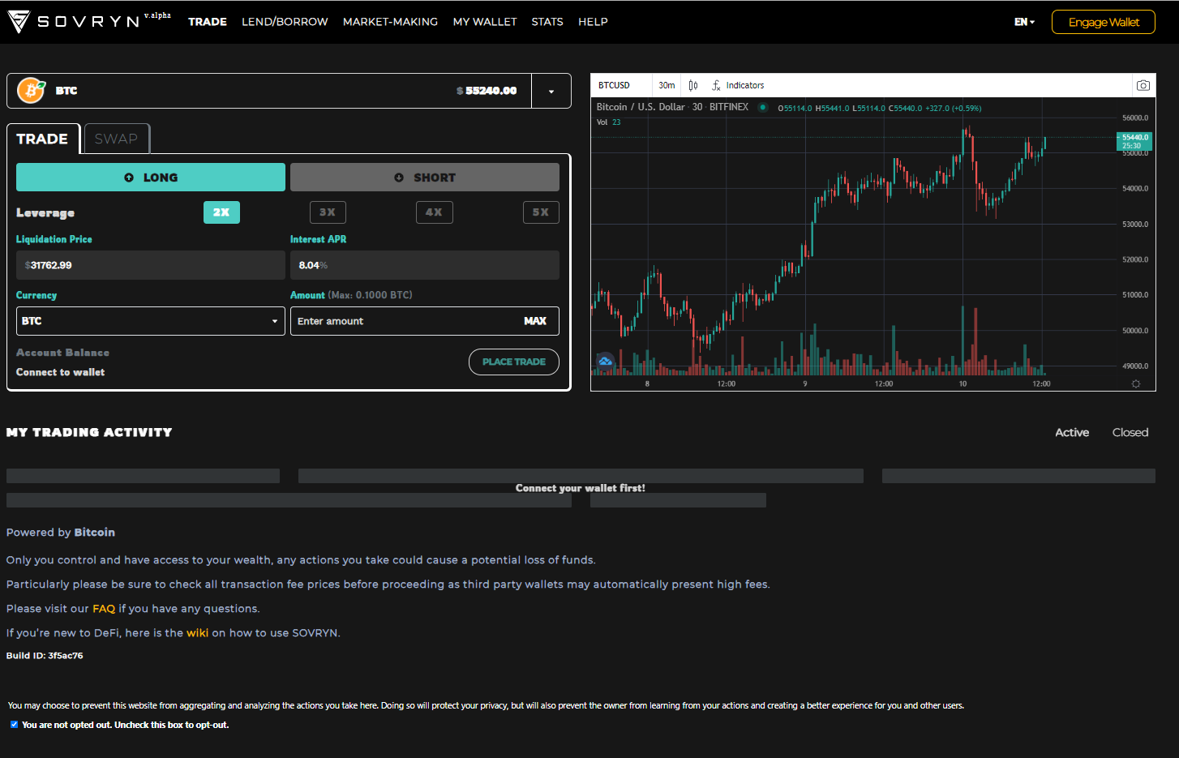Take chart snapshot with camera icon
The image size is (1179, 758).
click(1143, 85)
